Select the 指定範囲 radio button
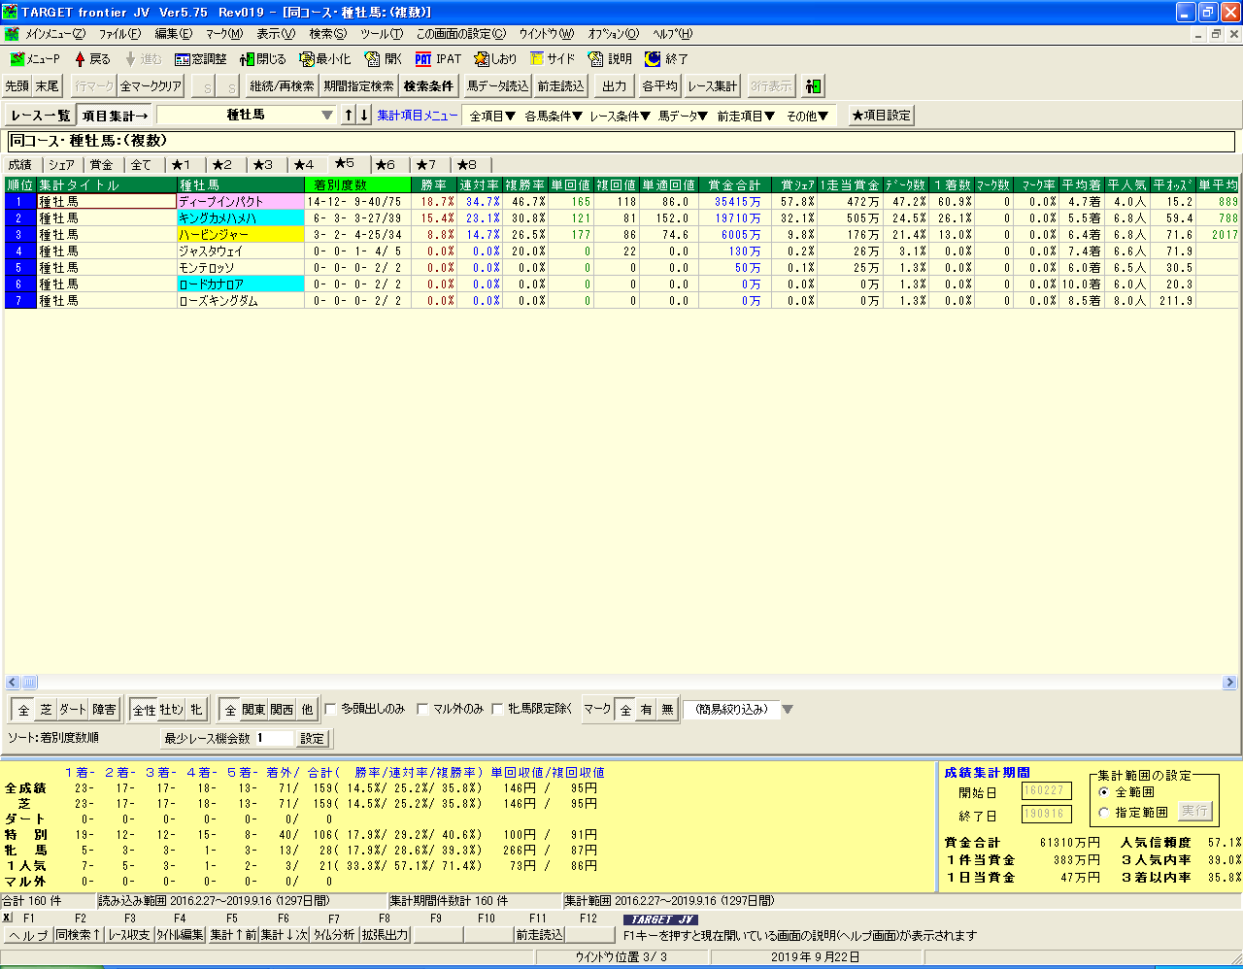The width and height of the screenshot is (1243, 969). (1104, 813)
